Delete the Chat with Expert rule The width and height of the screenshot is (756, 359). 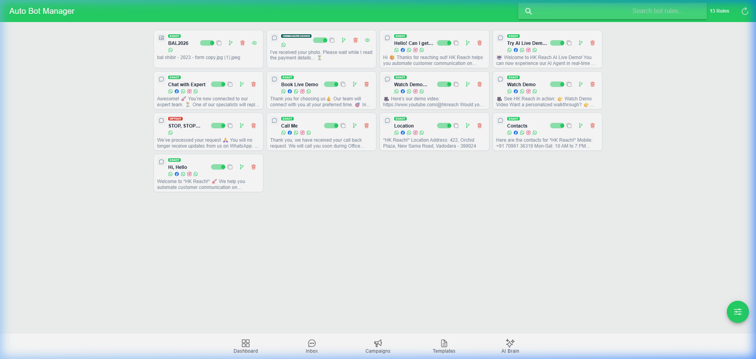[254, 84]
